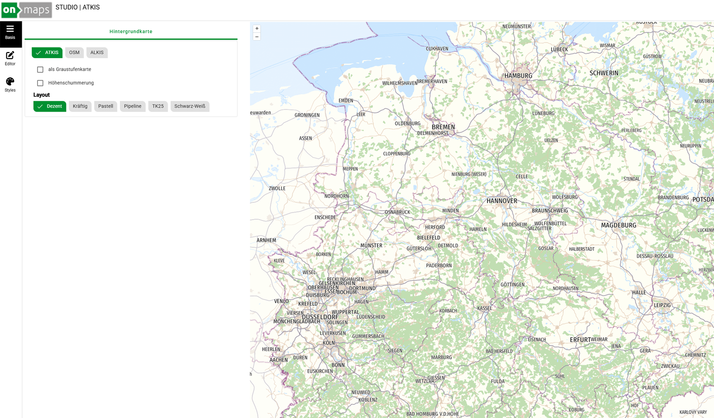Click the onmaps logo
714x418 pixels.
pos(26,10)
